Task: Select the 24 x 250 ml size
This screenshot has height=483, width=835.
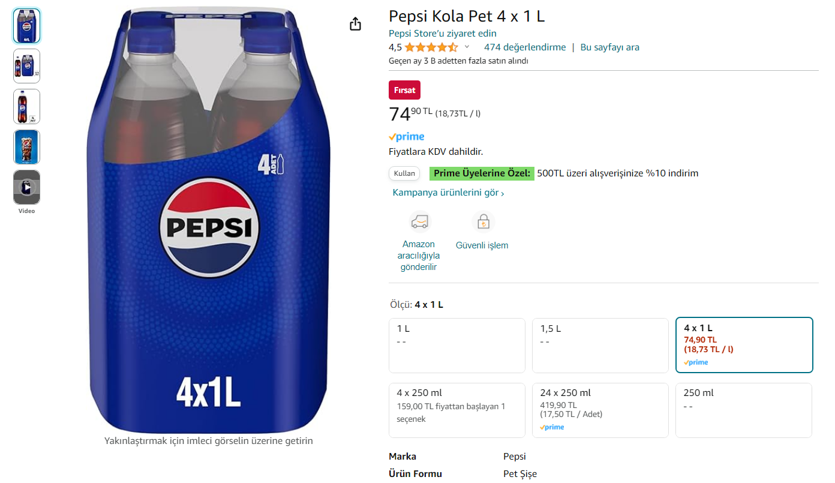Action: tap(600, 410)
